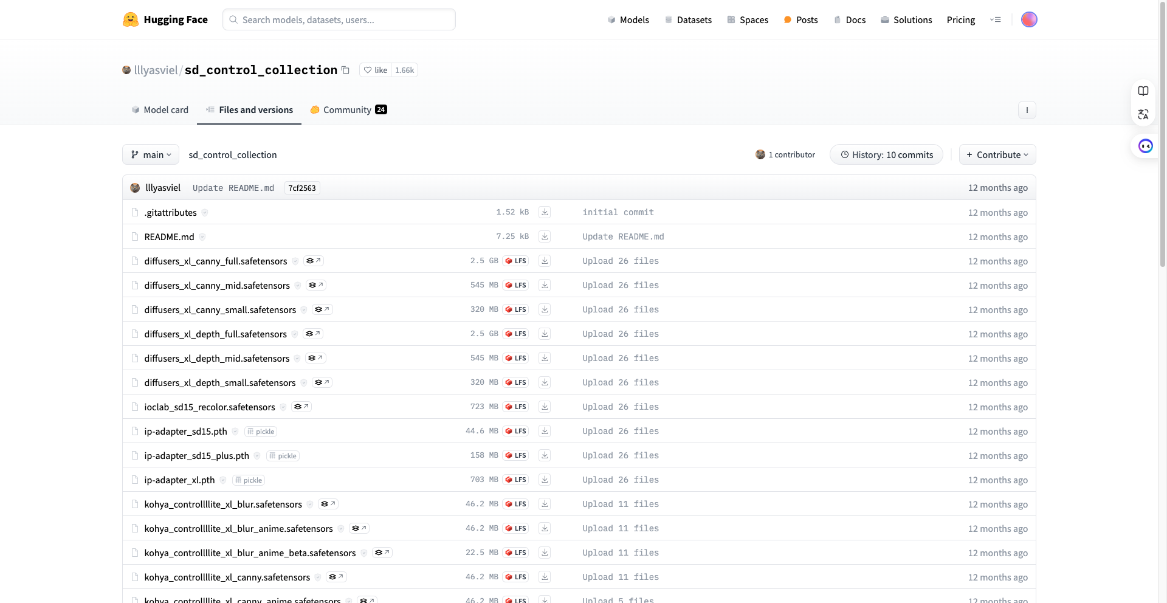
Task: Download ip-adapter_xl.pth file
Action: click(x=545, y=480)
